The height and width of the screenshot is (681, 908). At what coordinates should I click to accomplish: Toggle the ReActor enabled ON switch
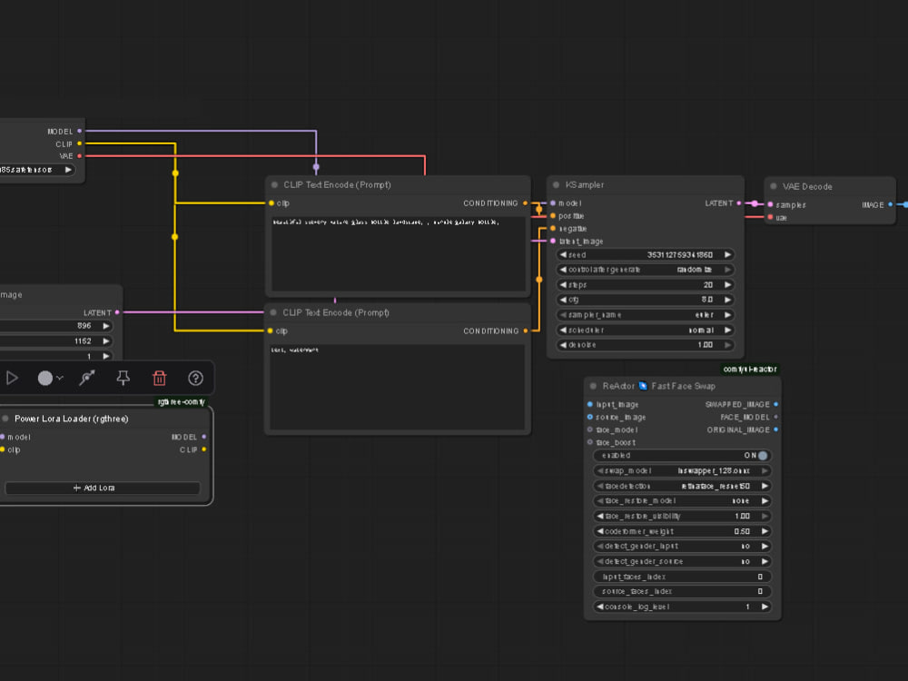763,456
